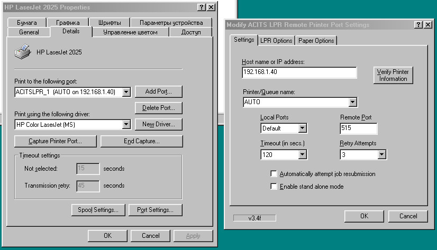
Task: Expand the Retry Attempts dropdown
Action: coord(381,154)
